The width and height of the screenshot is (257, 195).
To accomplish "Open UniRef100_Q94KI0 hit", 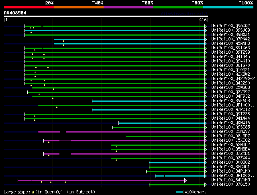I will pyautogui.click(x=230, y=61).
